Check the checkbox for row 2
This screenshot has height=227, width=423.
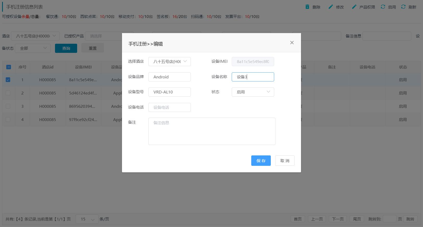pos(8,93)
